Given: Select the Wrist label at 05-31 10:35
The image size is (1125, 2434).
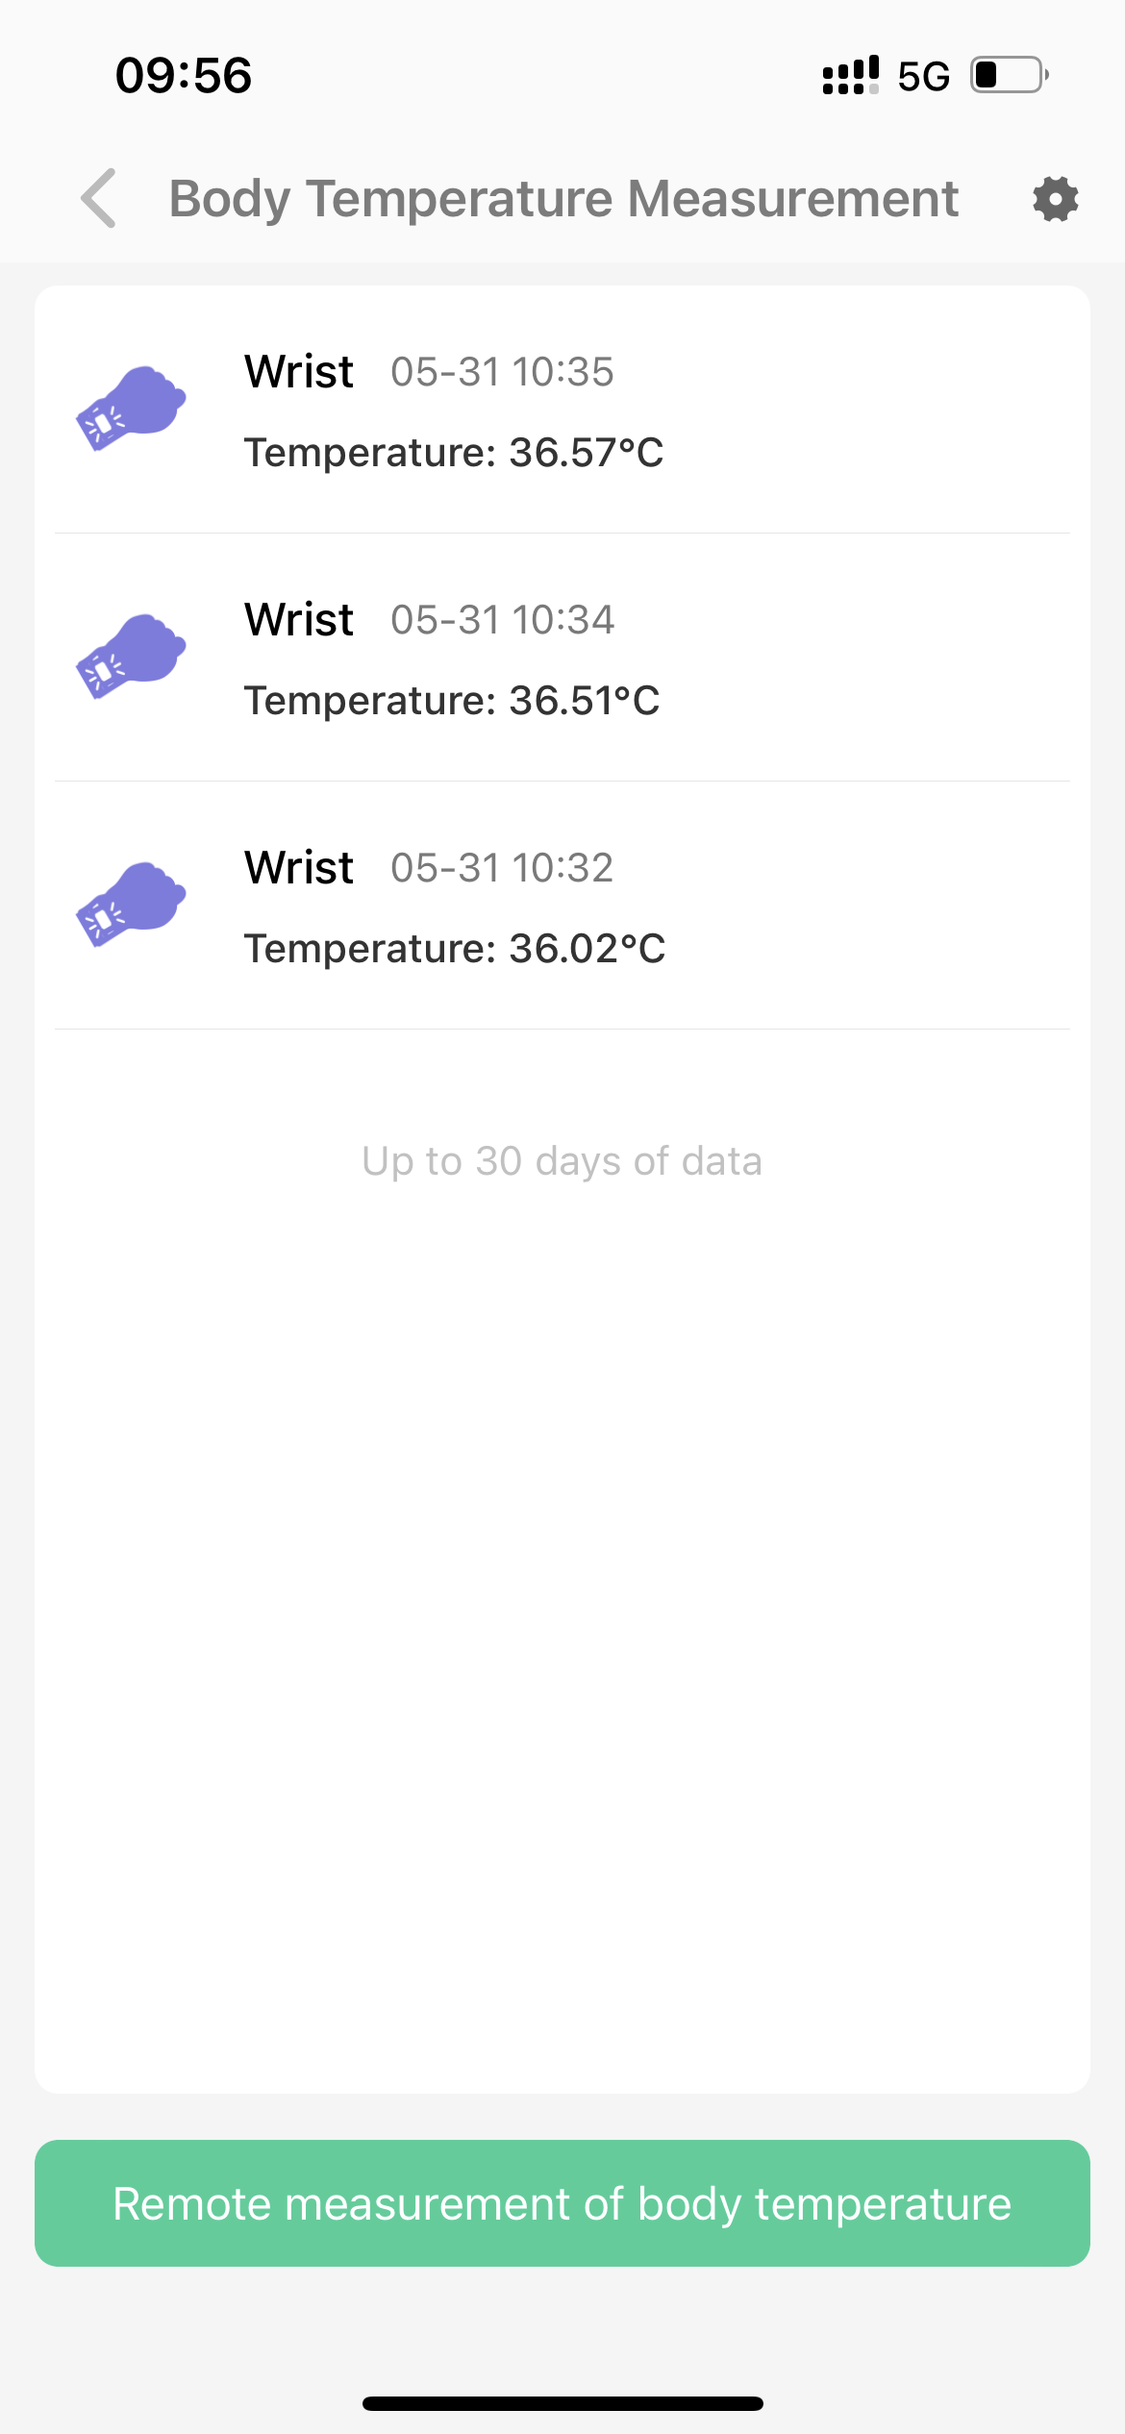Looking at the screenshot, I should (299, 371).
